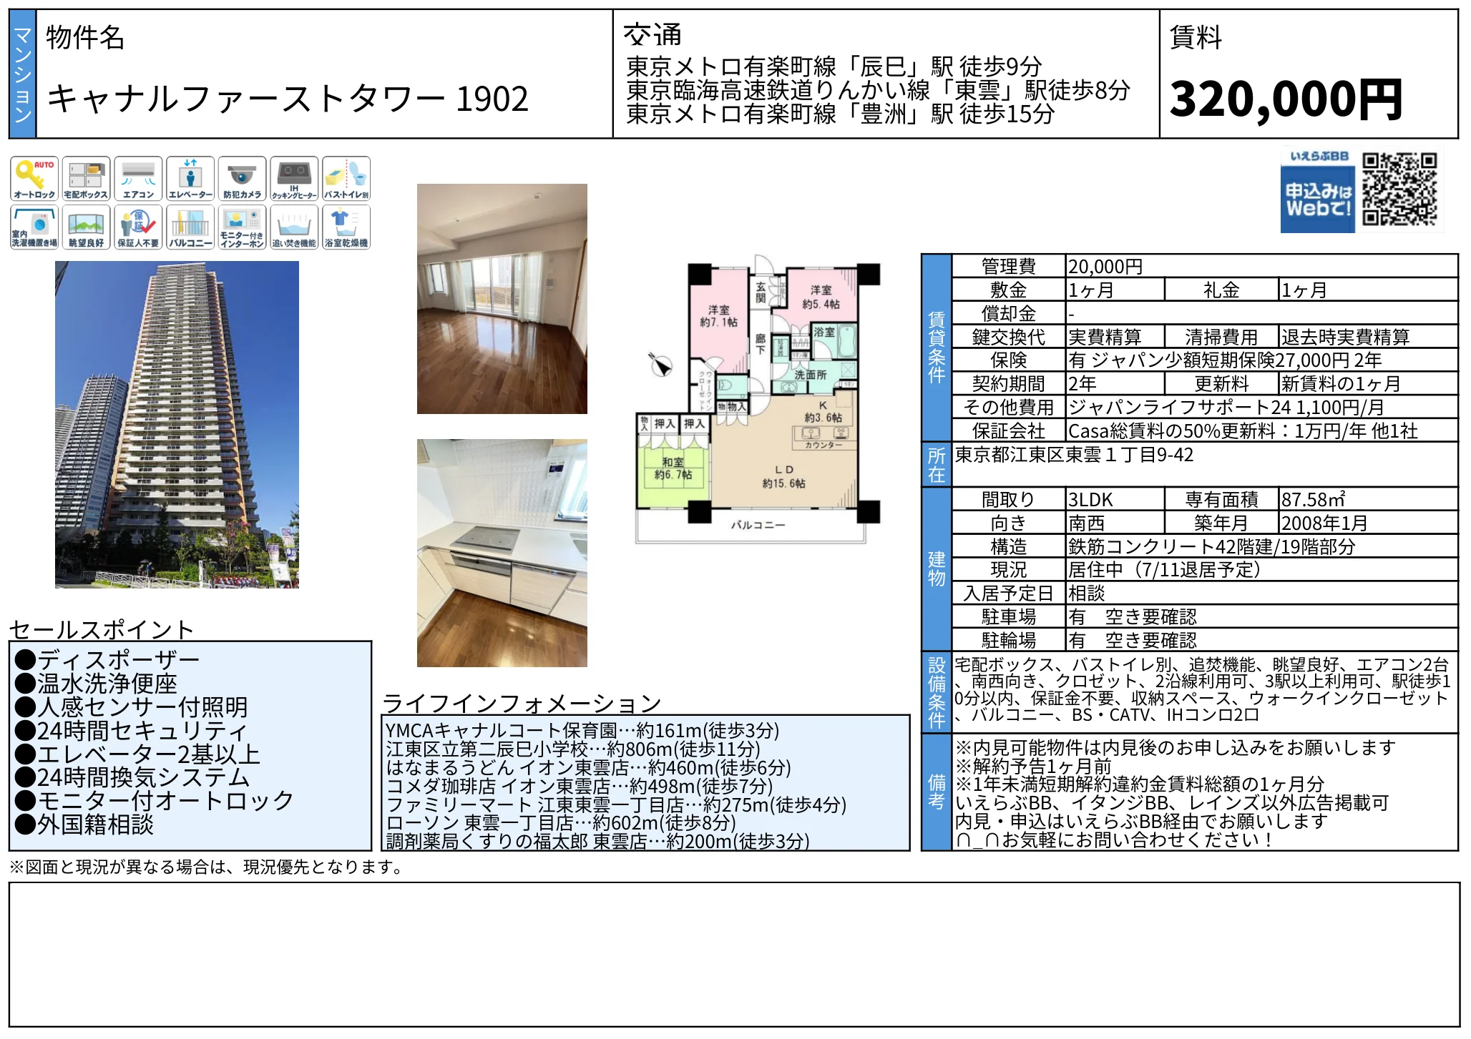Open the kitchen IH stove photo
This screenshot has height=1039, width=1471.
pyautogui.click(x=502, y=553)
